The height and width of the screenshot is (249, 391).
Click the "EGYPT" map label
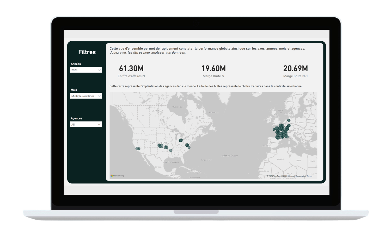click(312, 161)
